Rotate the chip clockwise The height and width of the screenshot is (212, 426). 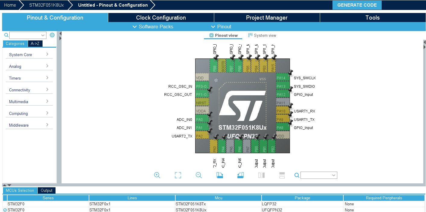(220, 175)
